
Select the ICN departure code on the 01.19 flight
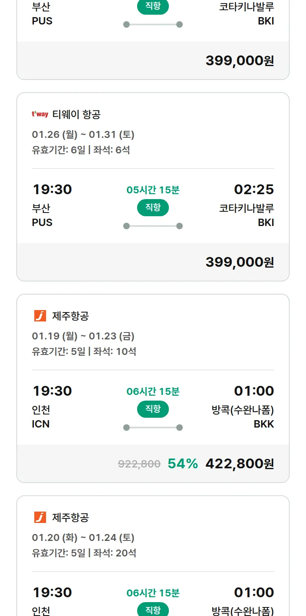click(x=41, y=424)
